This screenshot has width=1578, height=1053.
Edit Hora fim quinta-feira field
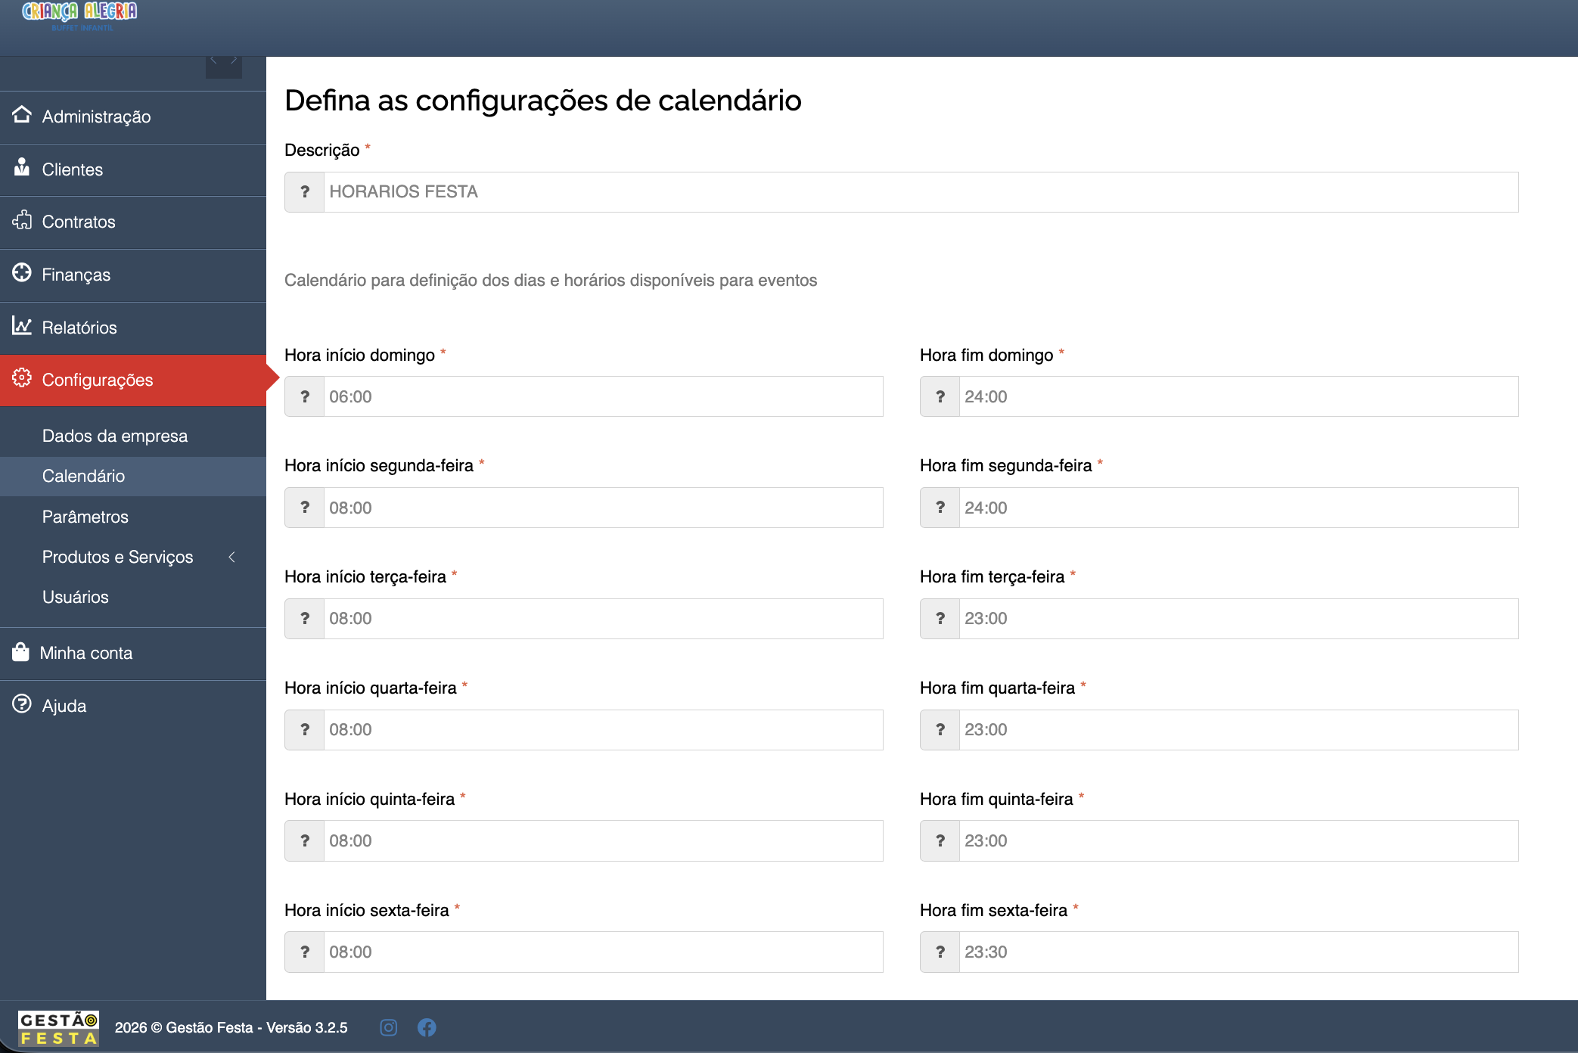(1238, 841)
